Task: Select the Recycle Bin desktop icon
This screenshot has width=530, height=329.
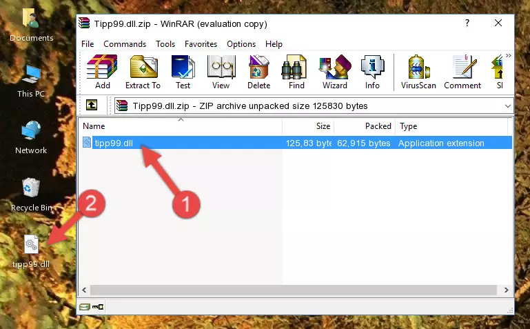Action: click(x=31, y=195)
